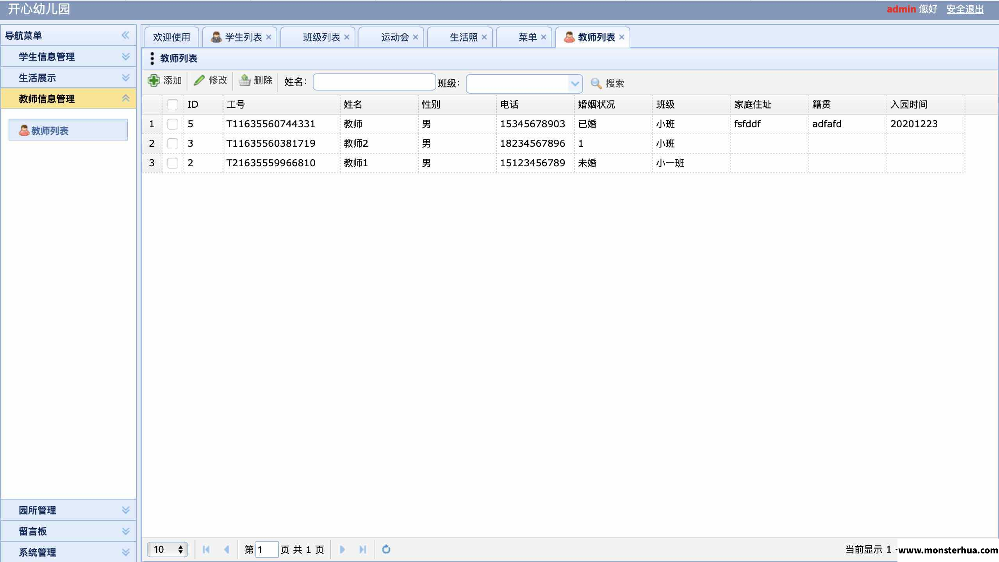Close the 运动会 tab

click(416, 37)
